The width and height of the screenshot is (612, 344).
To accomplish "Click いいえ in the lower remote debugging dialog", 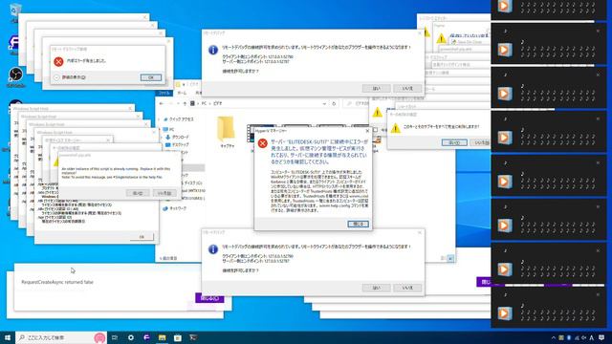I will [x=407, y=288].
